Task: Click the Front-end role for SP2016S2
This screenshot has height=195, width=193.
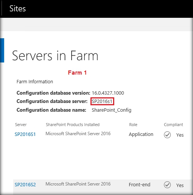Action: coord(139,185)
